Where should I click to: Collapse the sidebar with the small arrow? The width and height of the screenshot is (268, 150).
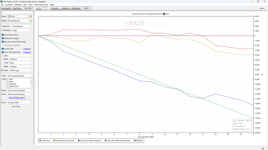pyautogui.click(x=2, y=13)
